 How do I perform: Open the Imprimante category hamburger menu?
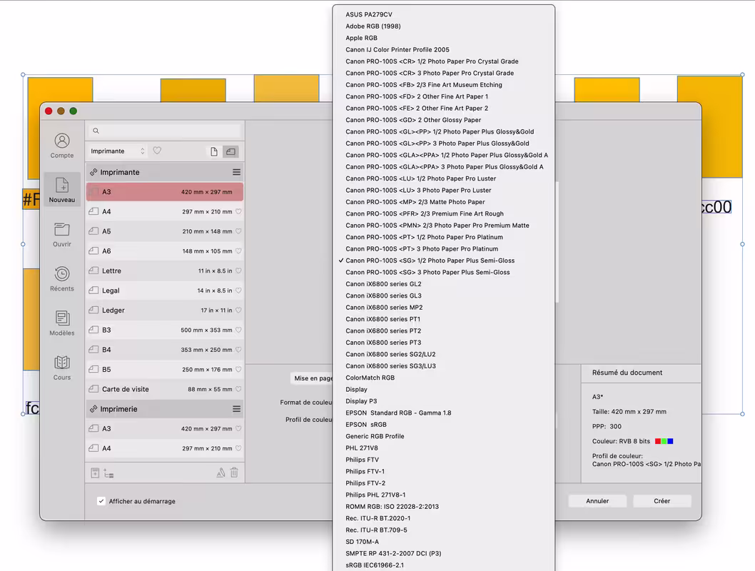(x=236, y=172)
